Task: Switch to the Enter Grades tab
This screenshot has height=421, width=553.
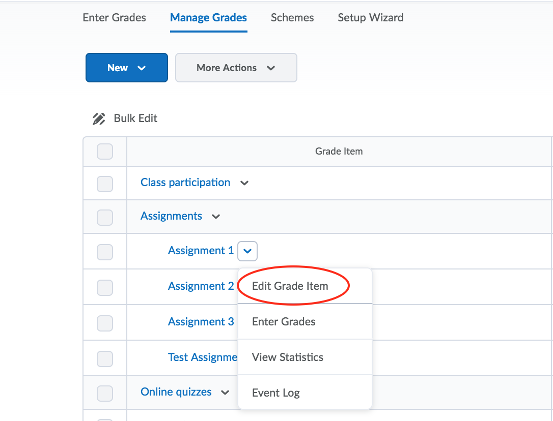Action: tap(114, 18)
